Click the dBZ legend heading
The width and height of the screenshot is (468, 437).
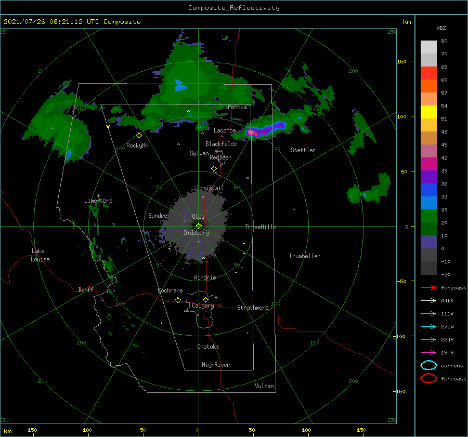pyautogui.click(x=441, y=28)
